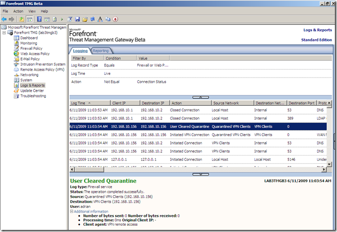The height and width of the screenshot is (232, 337).
Task: Open E-Mail Policy in the tree
Action: (x=30, y=59)
